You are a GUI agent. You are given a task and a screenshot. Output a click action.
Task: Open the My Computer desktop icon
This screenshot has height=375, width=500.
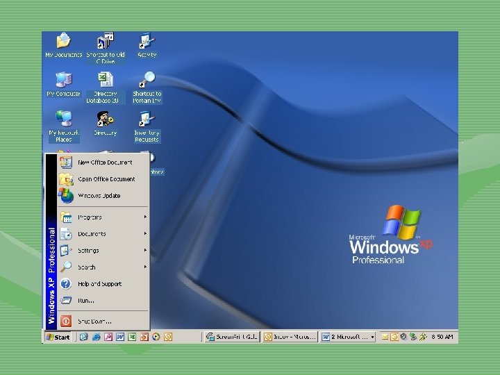(63, 84)
